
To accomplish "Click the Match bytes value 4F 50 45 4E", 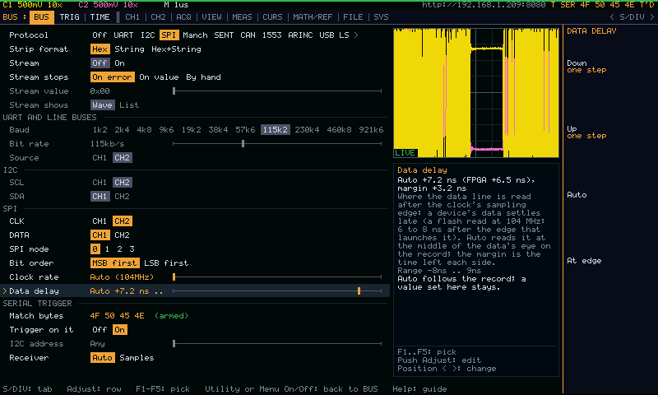I will [117, 316].
